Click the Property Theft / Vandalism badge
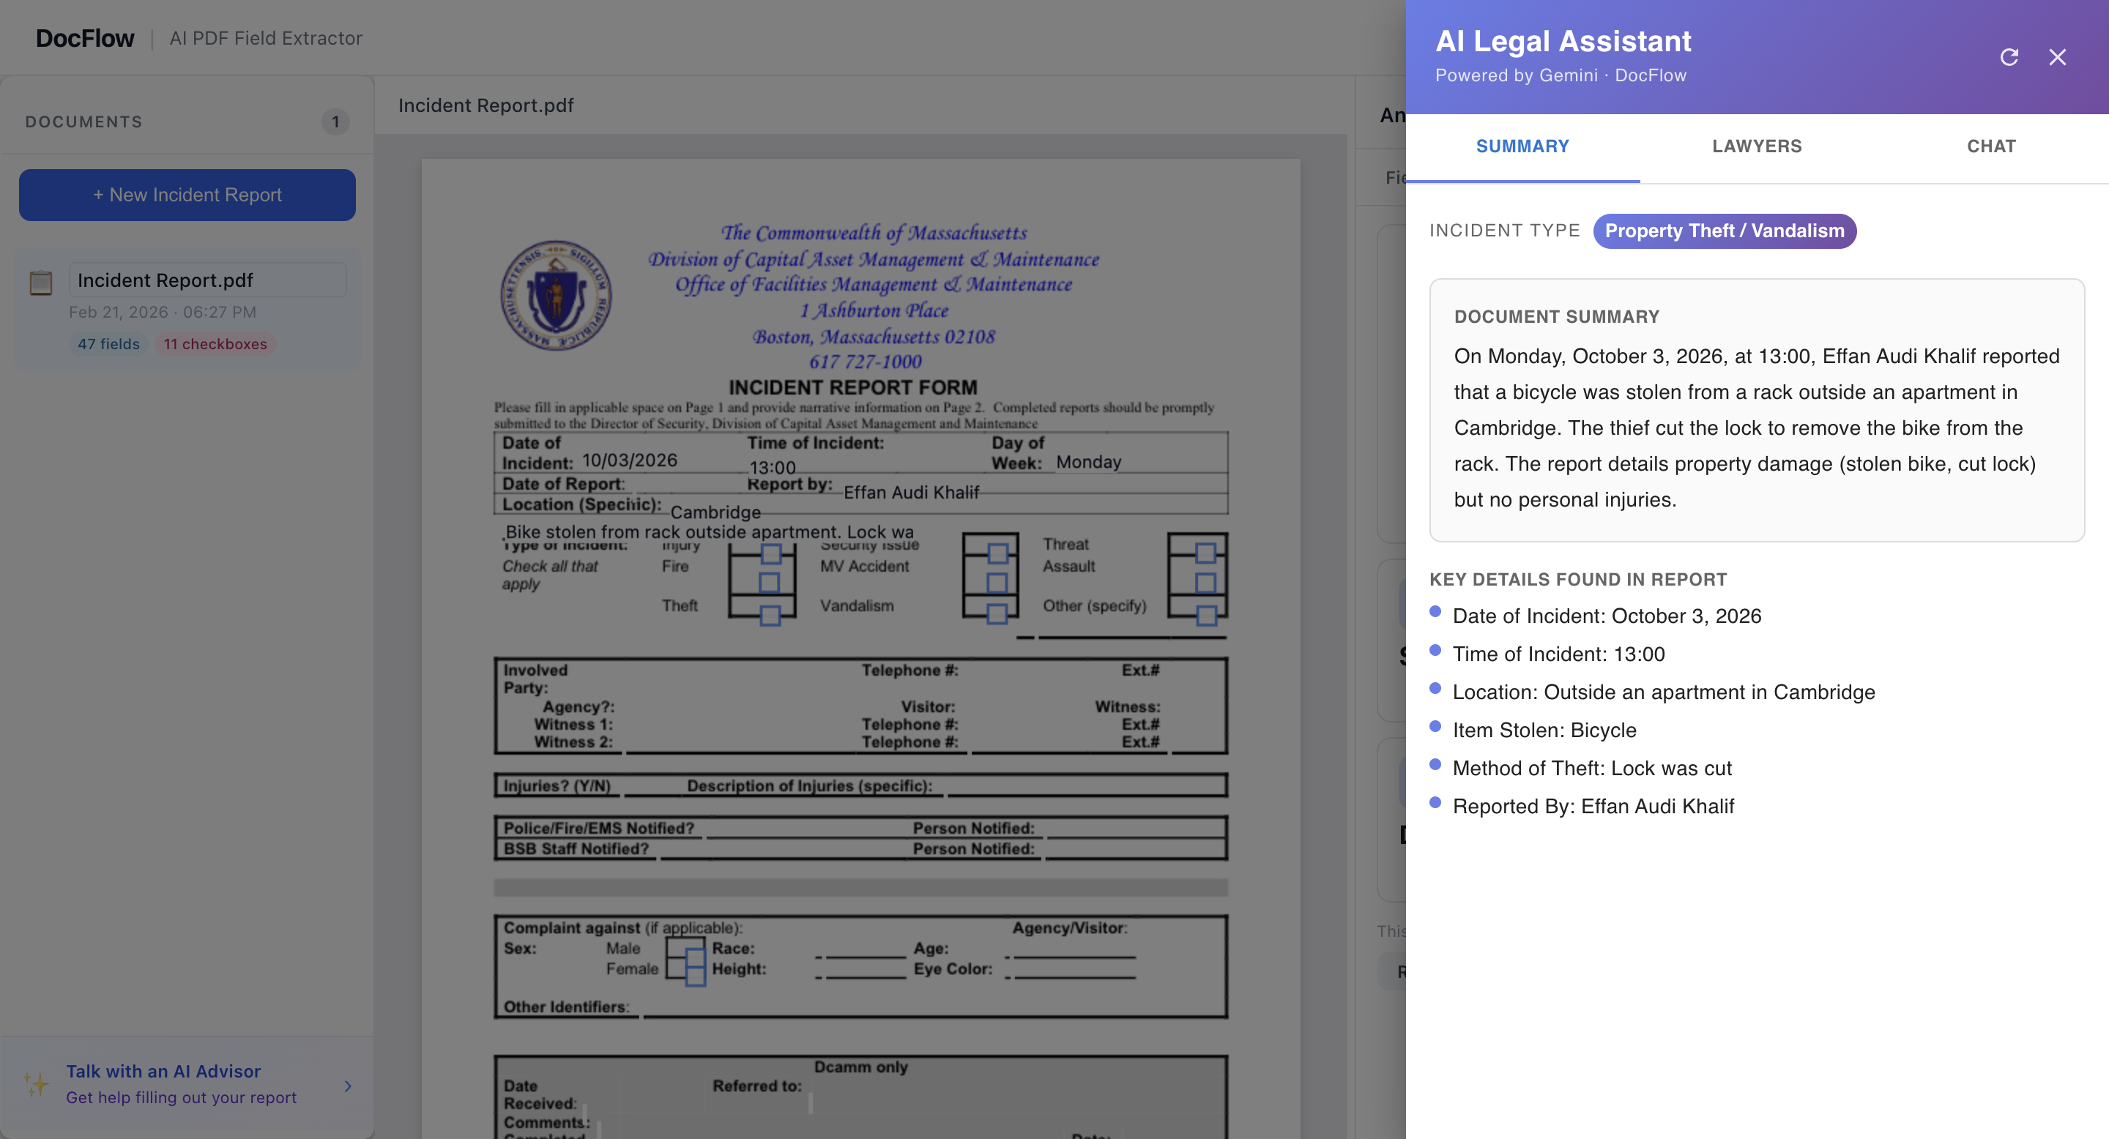 click(x=1723, y=231)
